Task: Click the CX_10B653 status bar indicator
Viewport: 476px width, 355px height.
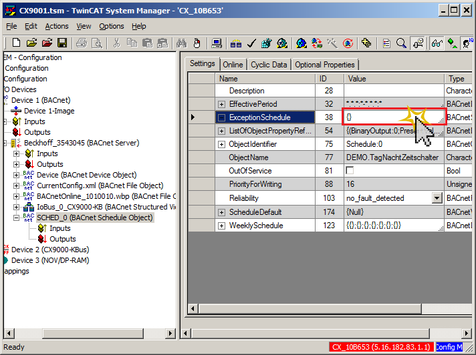Action: (x=381, y=347)
